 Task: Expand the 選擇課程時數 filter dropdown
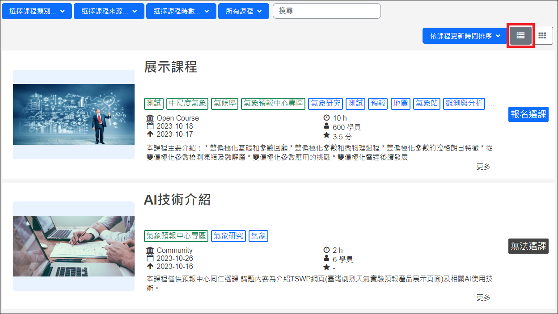181,11
